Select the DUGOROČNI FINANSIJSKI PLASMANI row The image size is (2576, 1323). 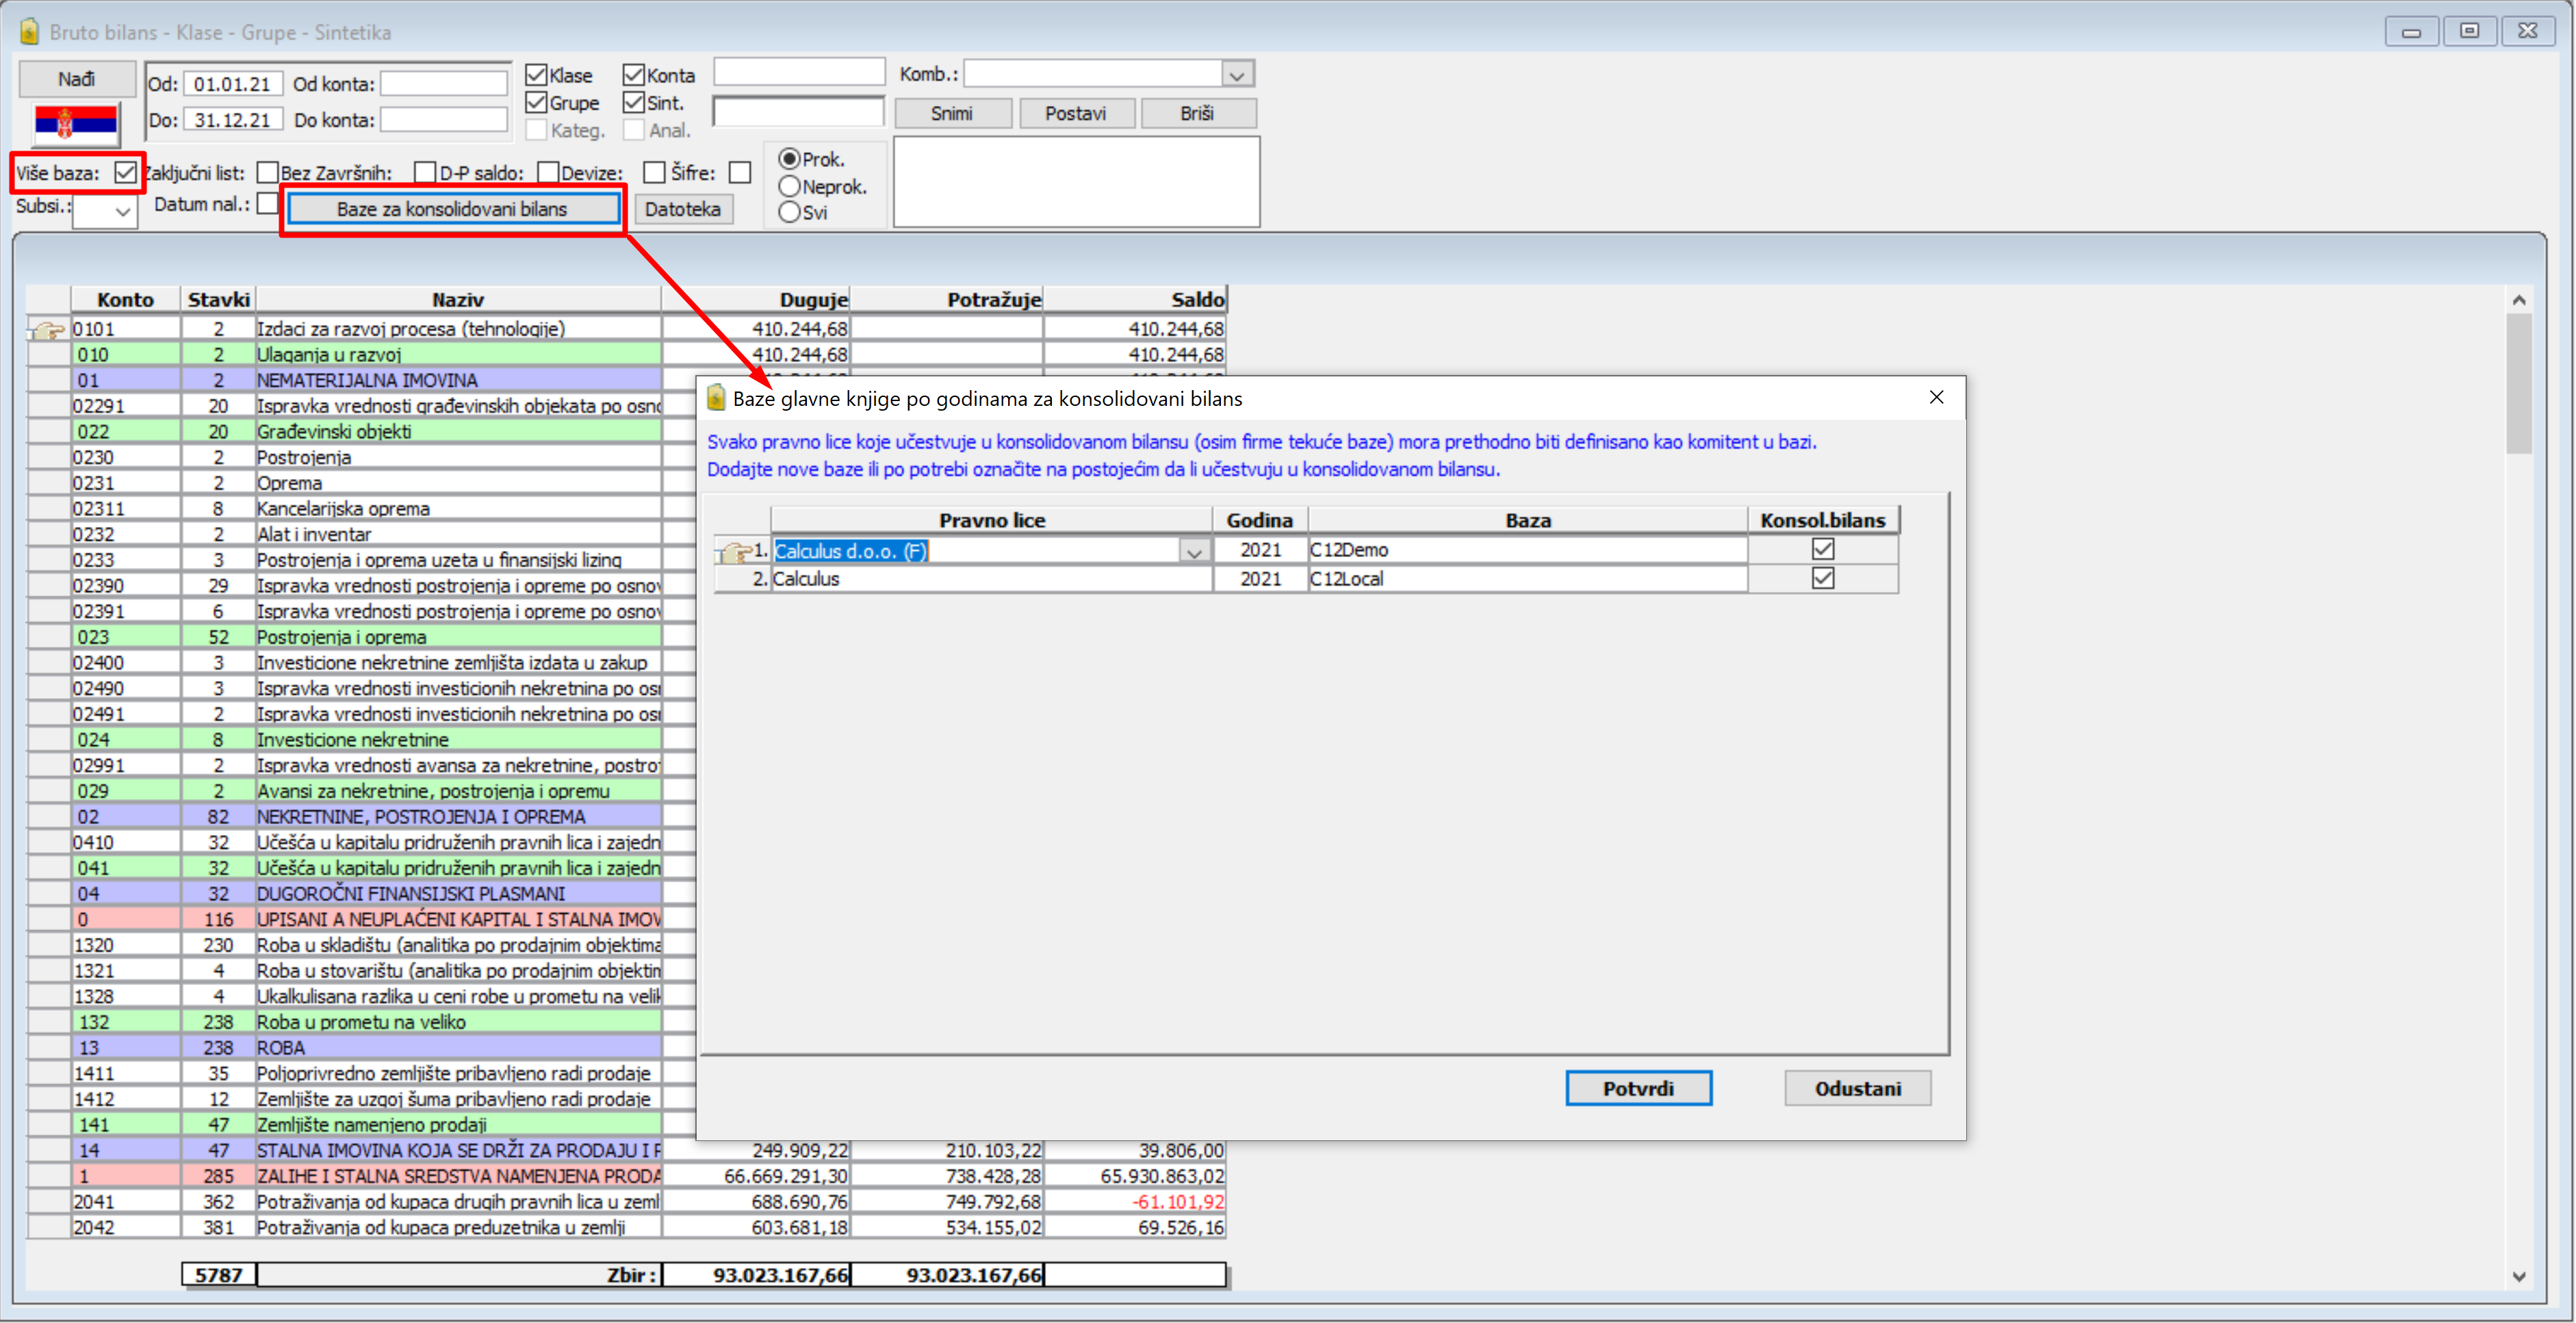click(361, 893)
